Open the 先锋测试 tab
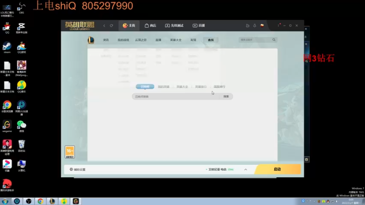 click(x=174, y=26)
